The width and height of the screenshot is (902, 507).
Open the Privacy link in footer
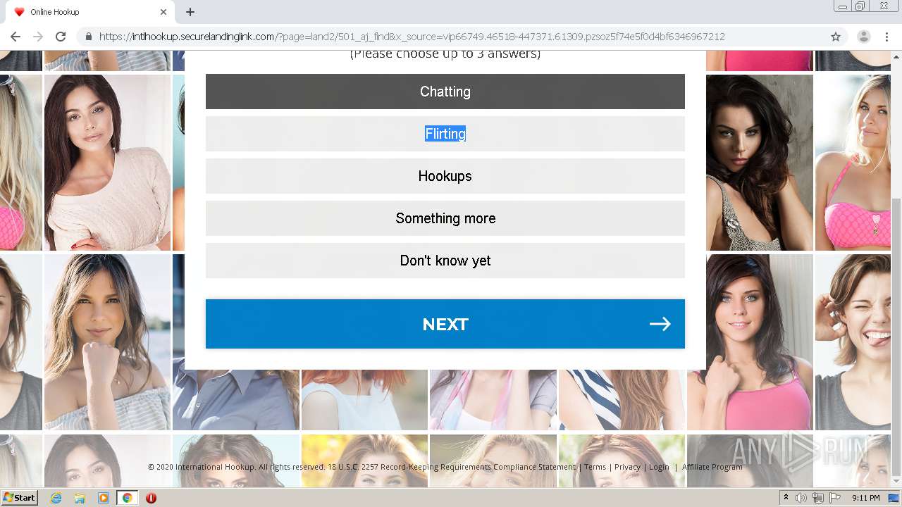[627, 467]
